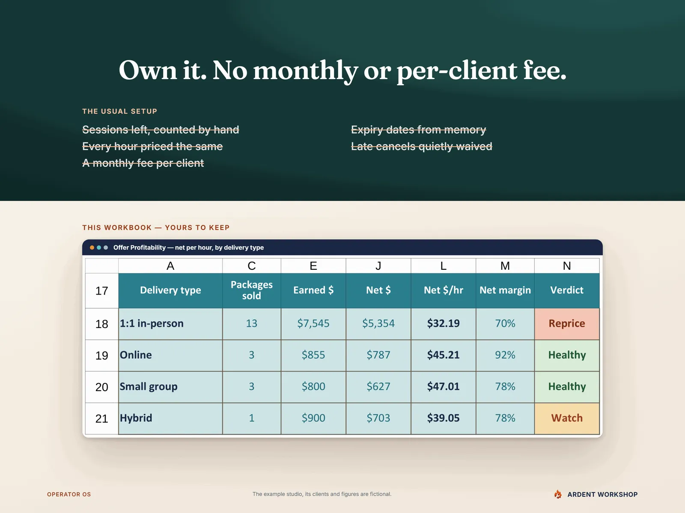This screenshot has width=685, height=513.
Task: Select column C header
Action: pyautogui.click(x=252, y=266)
